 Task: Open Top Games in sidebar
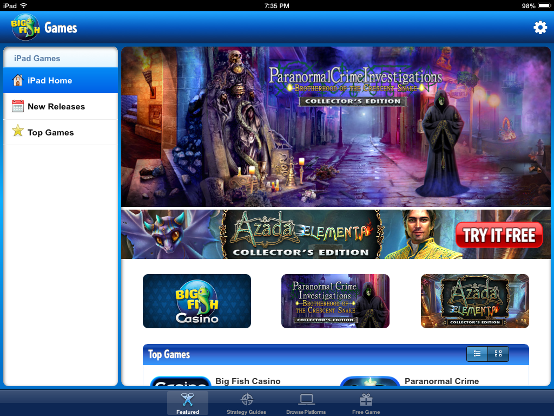coord(61,132)
